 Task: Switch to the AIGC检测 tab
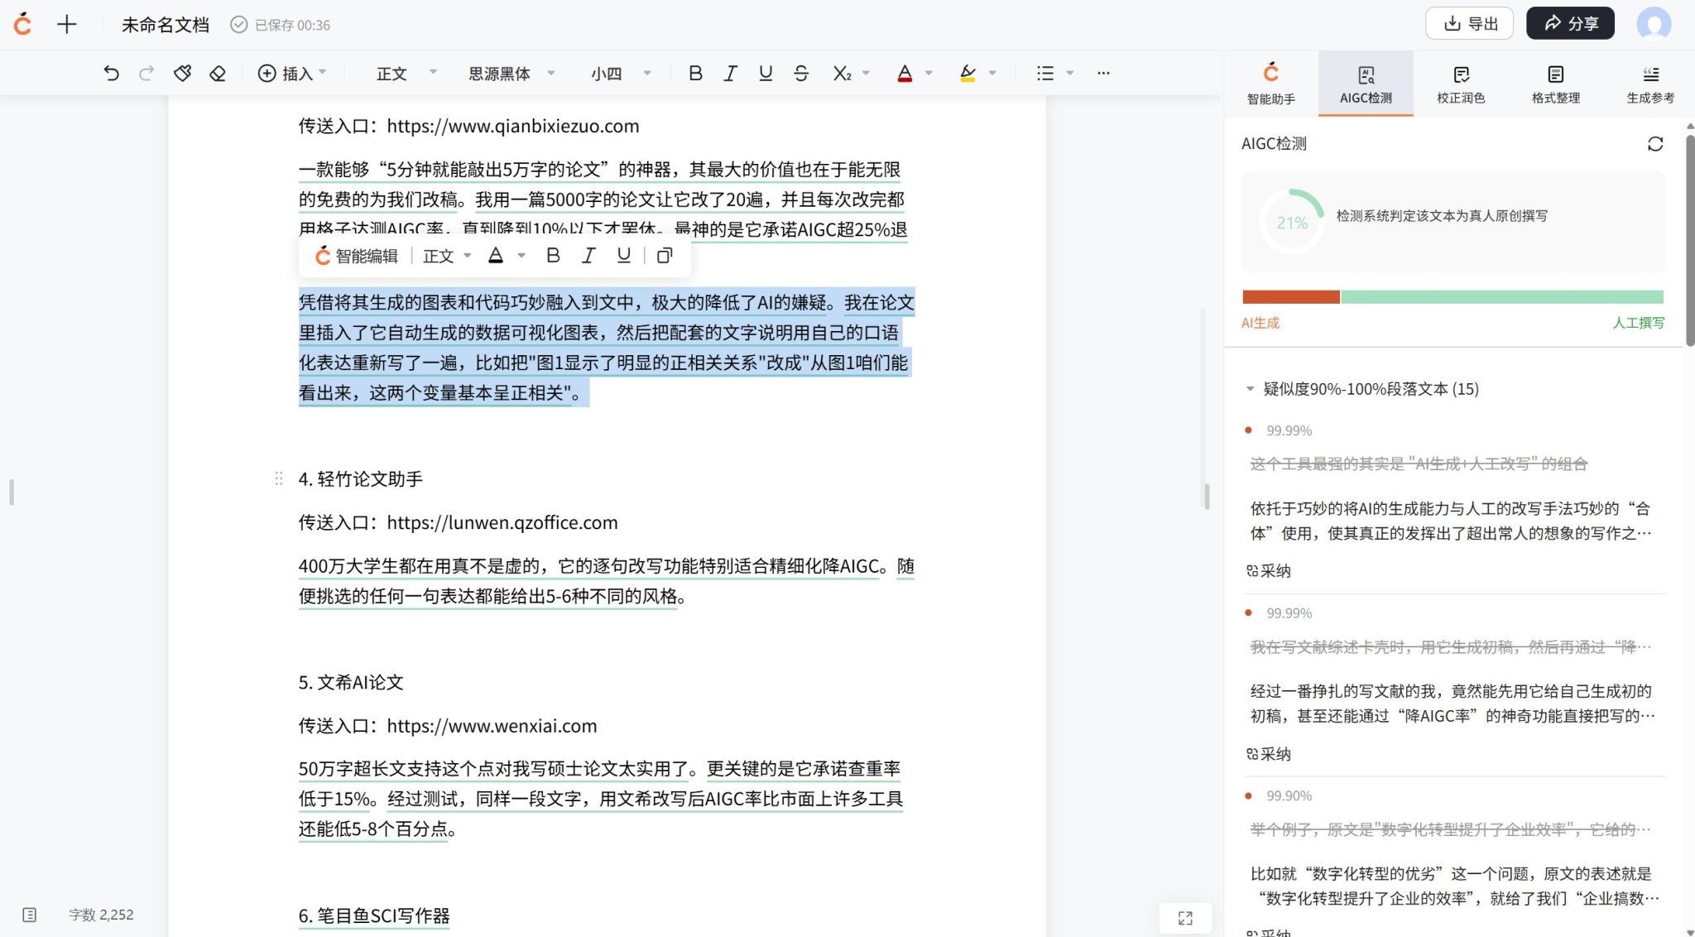click(x=1366, y=83)
